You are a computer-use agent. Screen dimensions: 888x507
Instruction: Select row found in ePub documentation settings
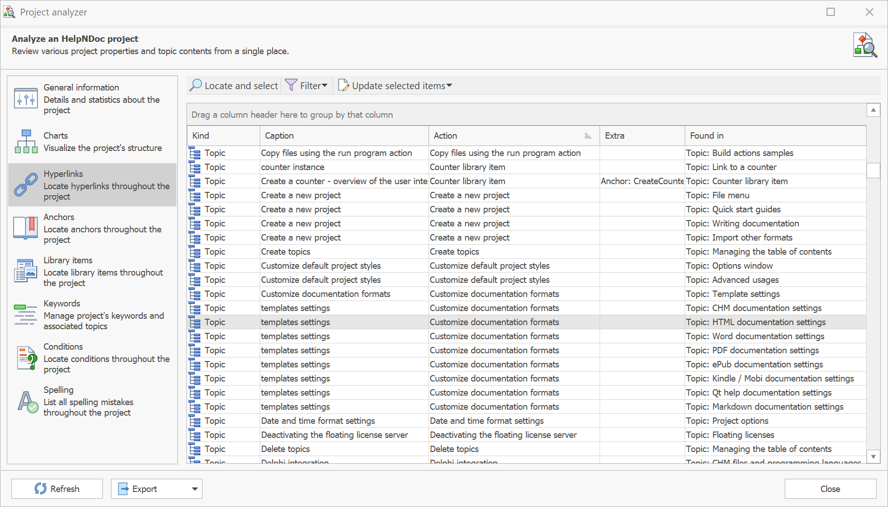click(x=527, y=364)
